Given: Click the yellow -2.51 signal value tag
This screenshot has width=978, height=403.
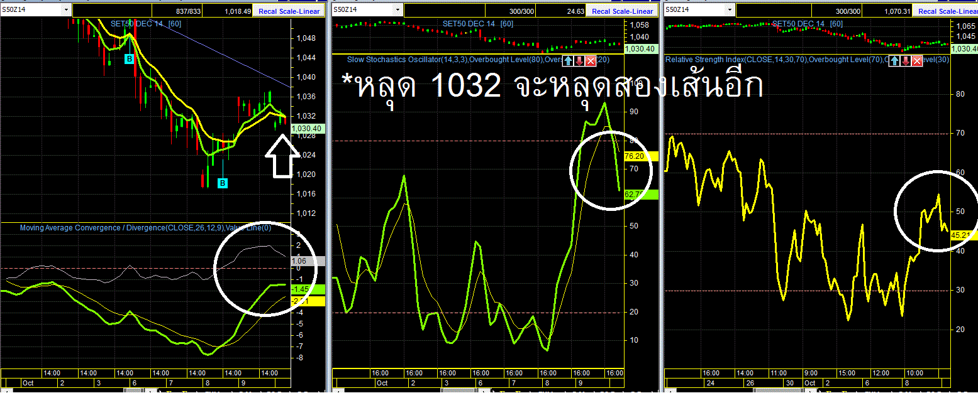Looking at the screenshot, I should [x=308, y=301].
